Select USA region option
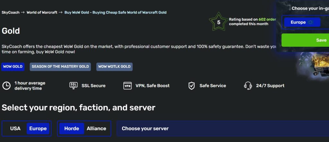 pos(15,128)
